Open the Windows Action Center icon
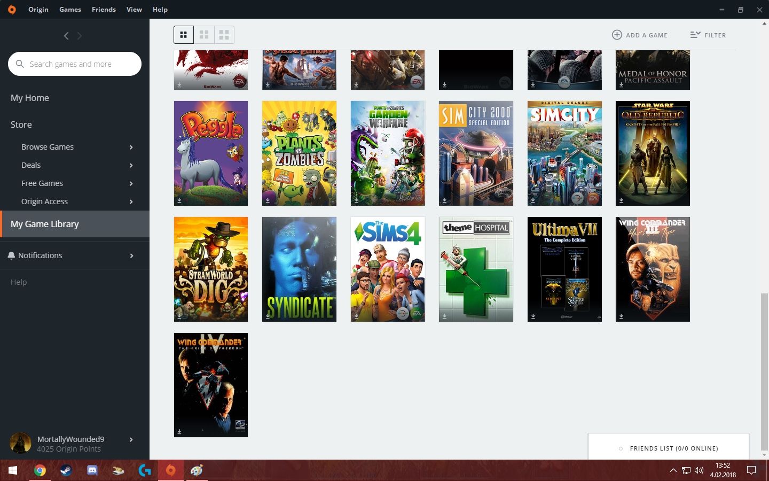 point(751,470)
